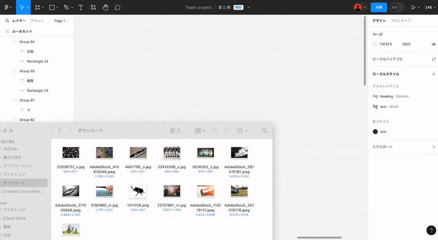Switch to the プロトタイプ tab
The height and width of the screenshot is (240, 438).
pos(401,21)
